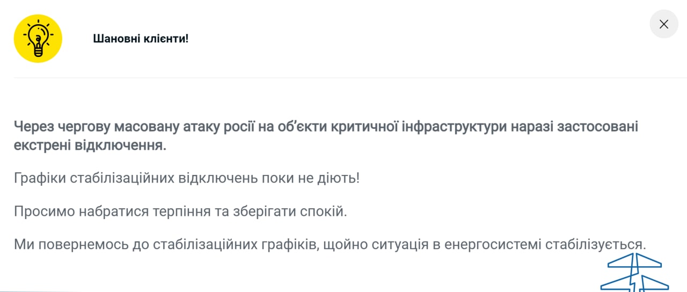Click the bold phrase "екстрені відключення"
The image size is (687, 292).
coord(90,145)
